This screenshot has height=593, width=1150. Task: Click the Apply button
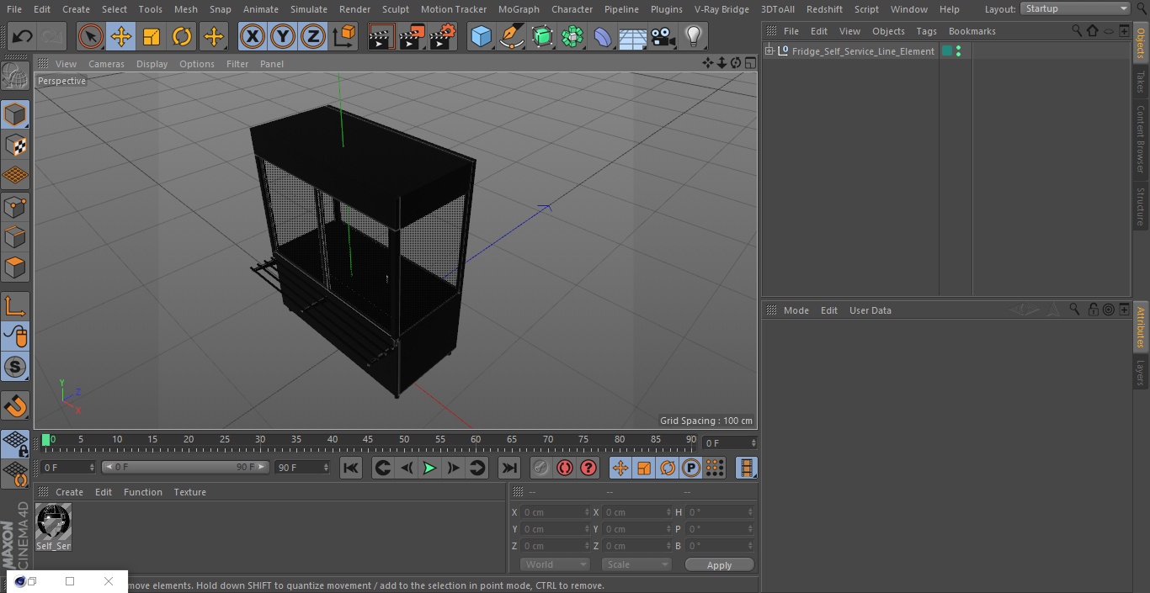tap(719, 565)
